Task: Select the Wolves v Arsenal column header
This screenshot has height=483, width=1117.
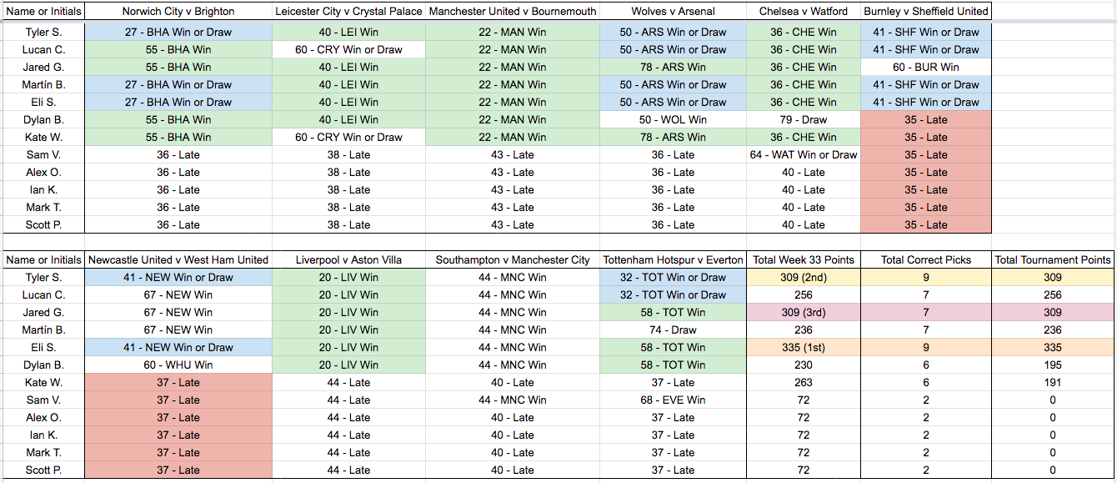Action: coord(673,11)
